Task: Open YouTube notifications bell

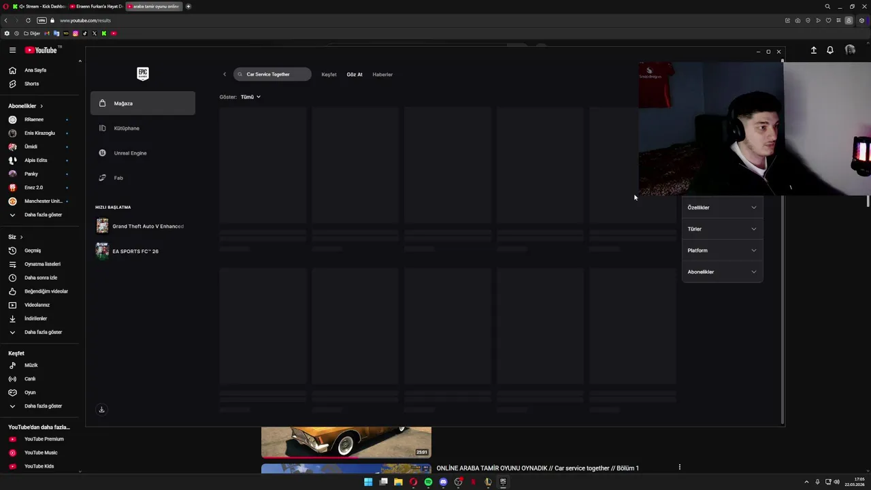Action: point(830,50)
